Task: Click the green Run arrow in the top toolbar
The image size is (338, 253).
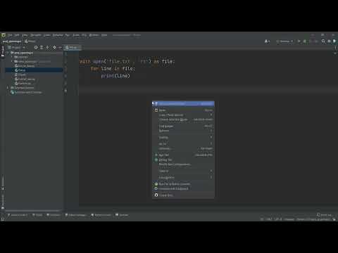Action: pyautogui.click(x=299, y=41)
